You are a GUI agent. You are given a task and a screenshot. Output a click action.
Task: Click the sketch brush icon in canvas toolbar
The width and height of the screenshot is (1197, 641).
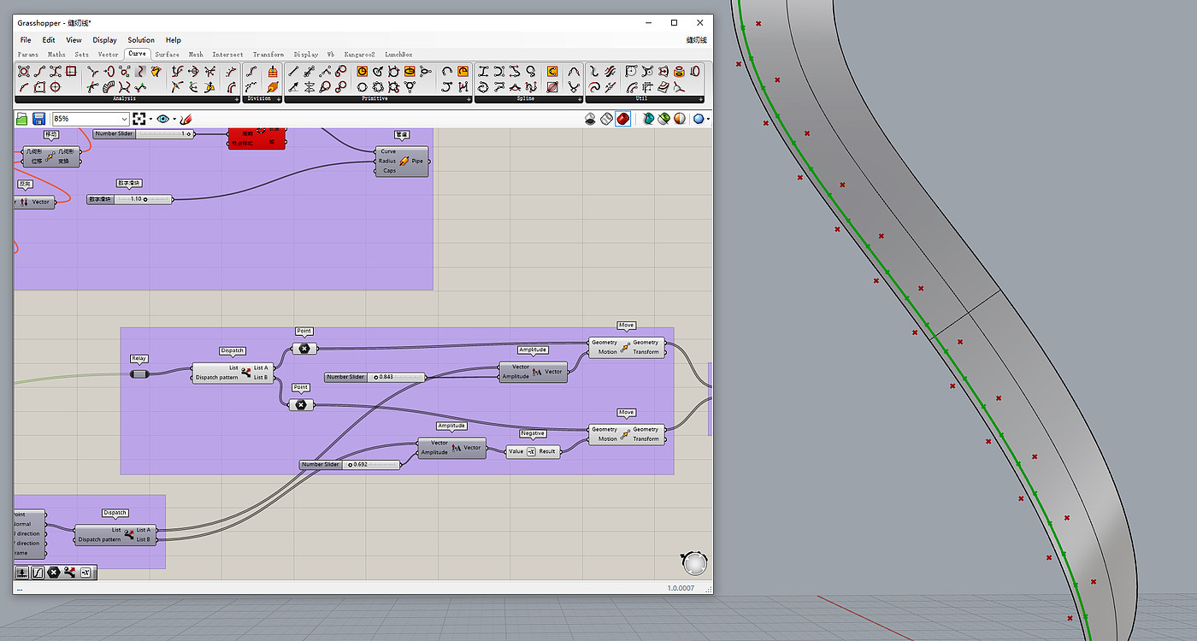[x=186, y=119]
